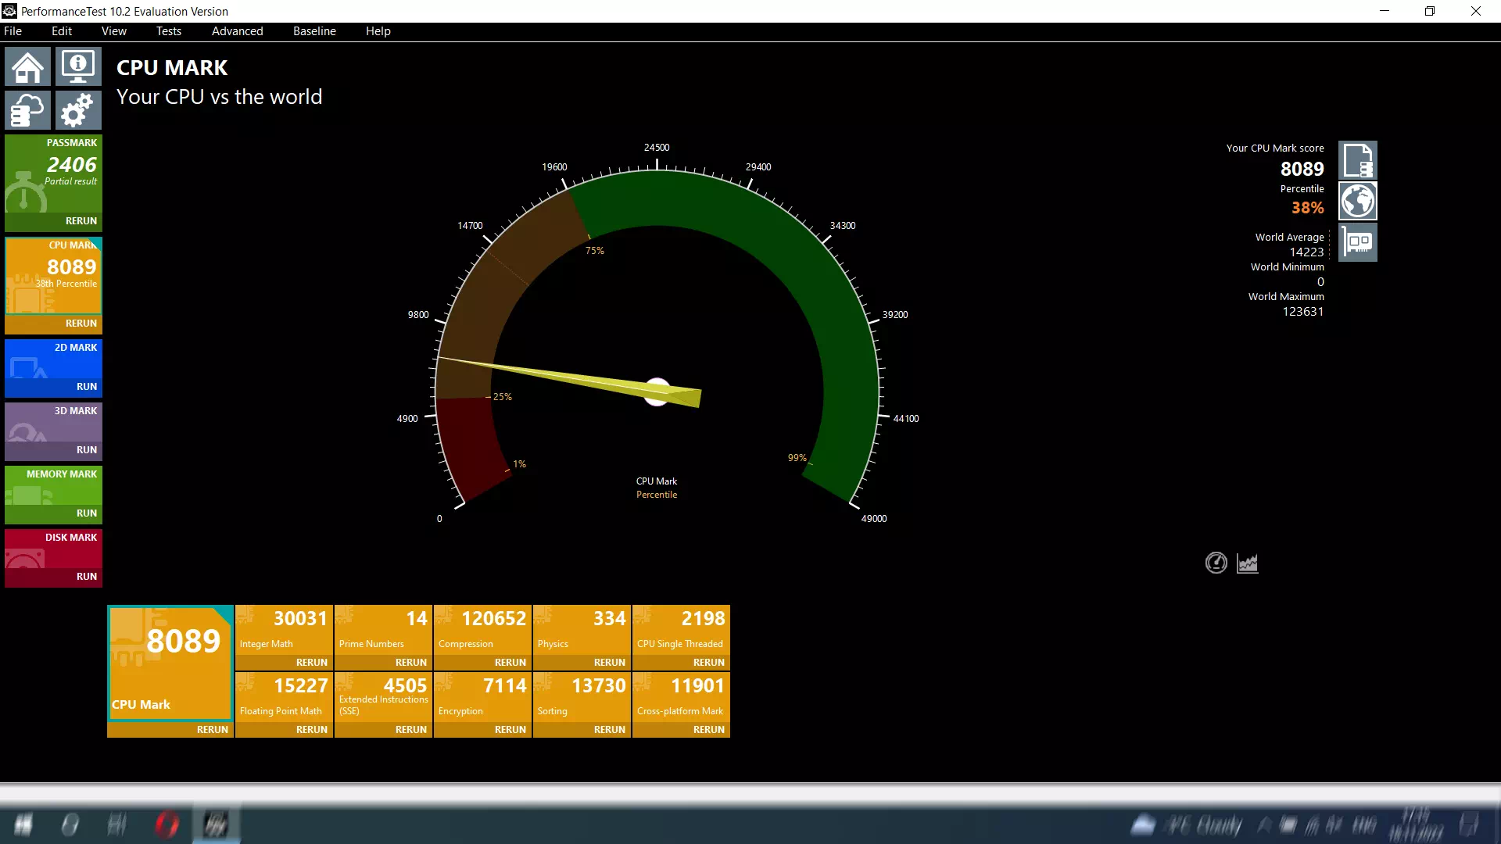Open the Advanced menu
The image size is (1501, 844).
tap(237, 31)
